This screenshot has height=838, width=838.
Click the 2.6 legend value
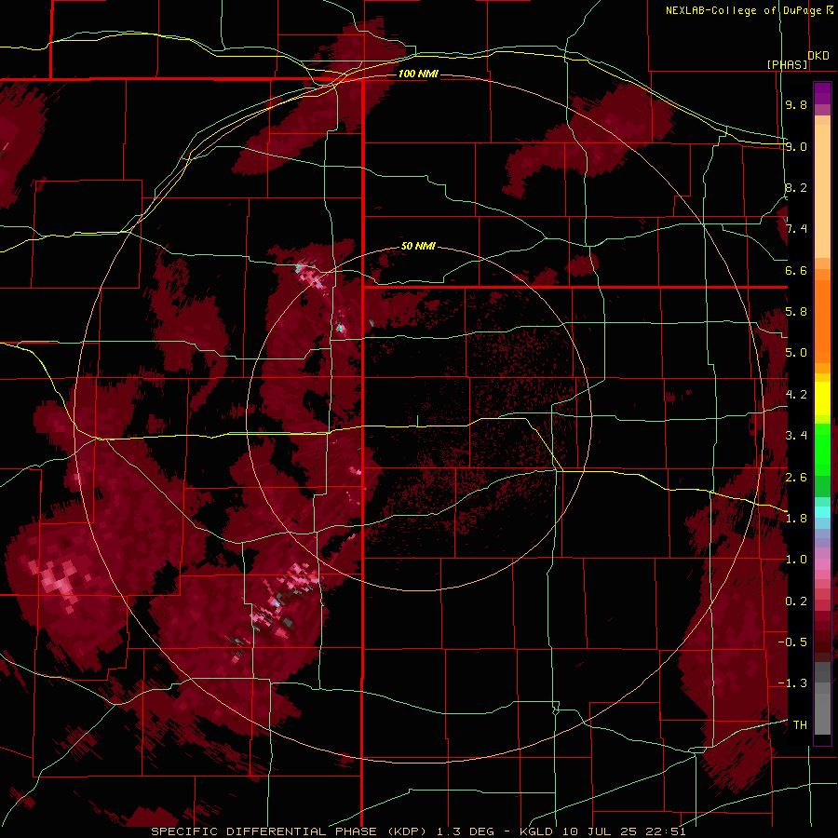tap(796, 478)
